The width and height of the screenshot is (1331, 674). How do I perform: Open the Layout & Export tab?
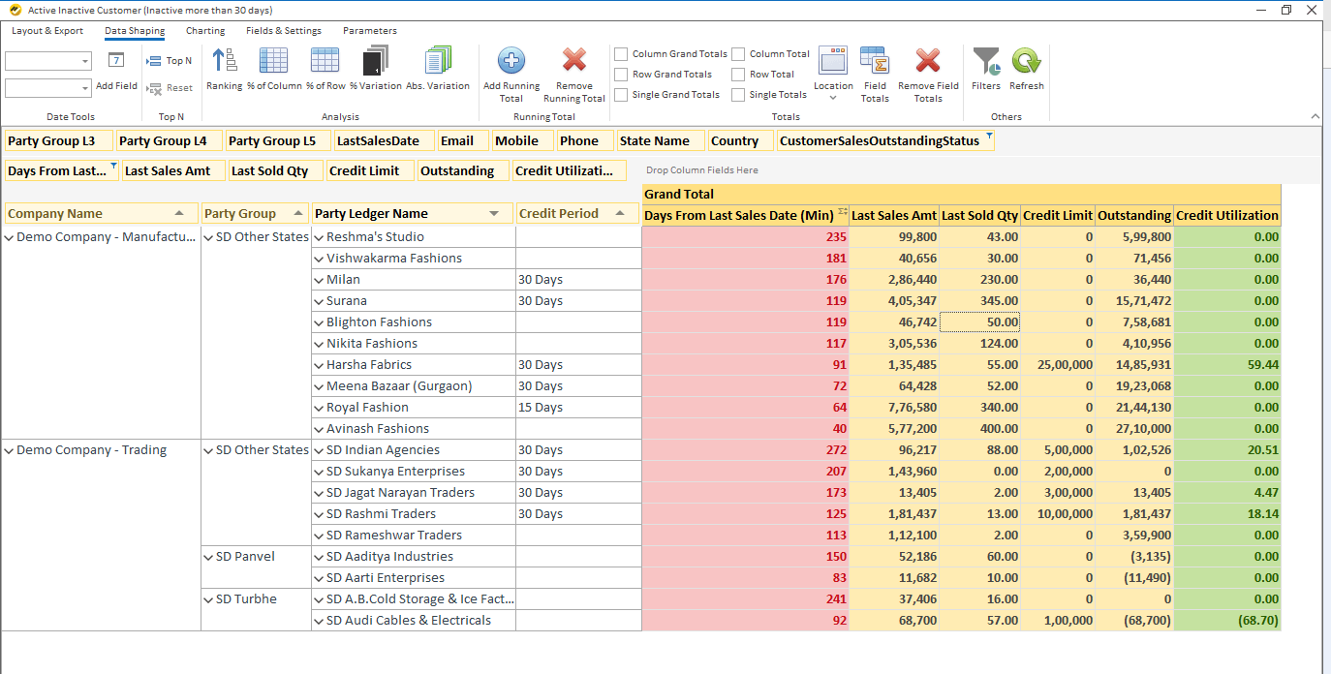[x=47, y=30]
